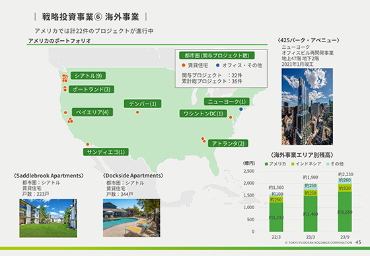Click the アメリカ green legend swatch
The image size is (370, 256).
click(266, 164)
